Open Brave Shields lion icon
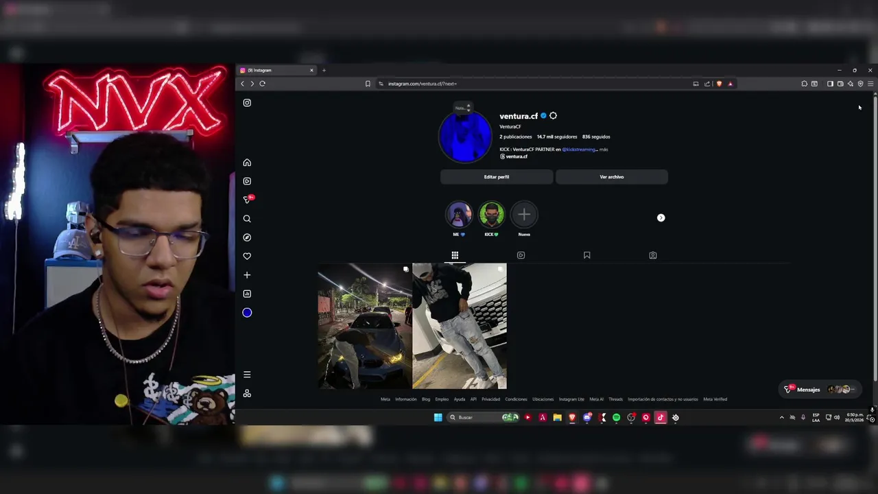 [x=719, y=84]
